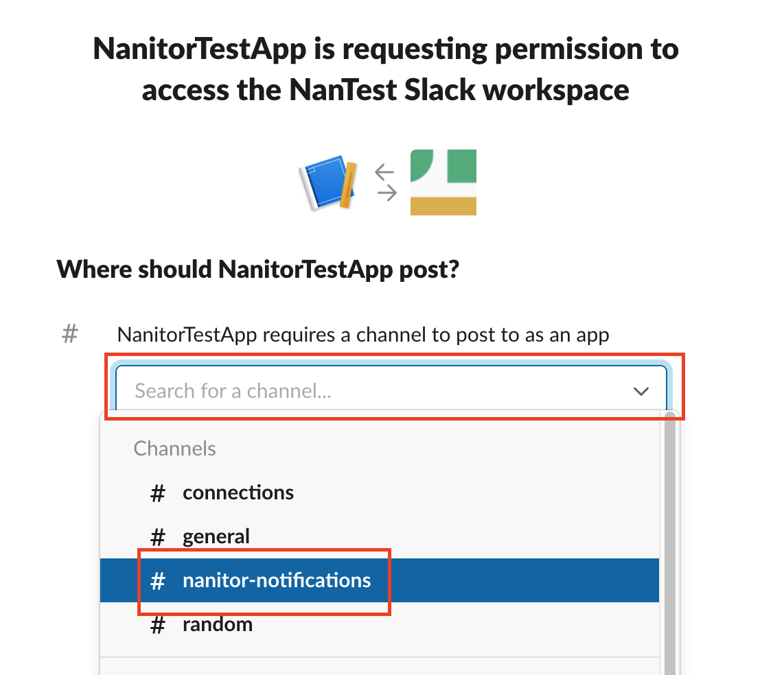Screen dimensions: 784x675
Task: Collapse the channel list using the chevron
Action: point(641,391)
